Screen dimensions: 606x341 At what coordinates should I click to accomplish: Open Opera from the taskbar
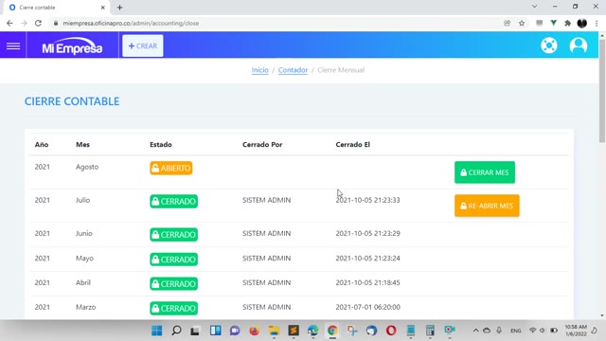click(x=391, y=331)
